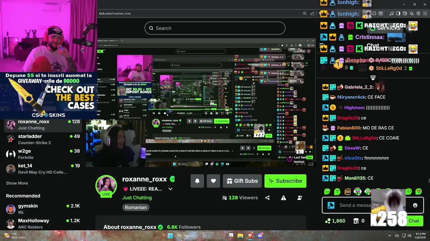The height and width of the screenshot is (241, 430).
Task: Open starladder channel in sidebar
Action: 44,139
